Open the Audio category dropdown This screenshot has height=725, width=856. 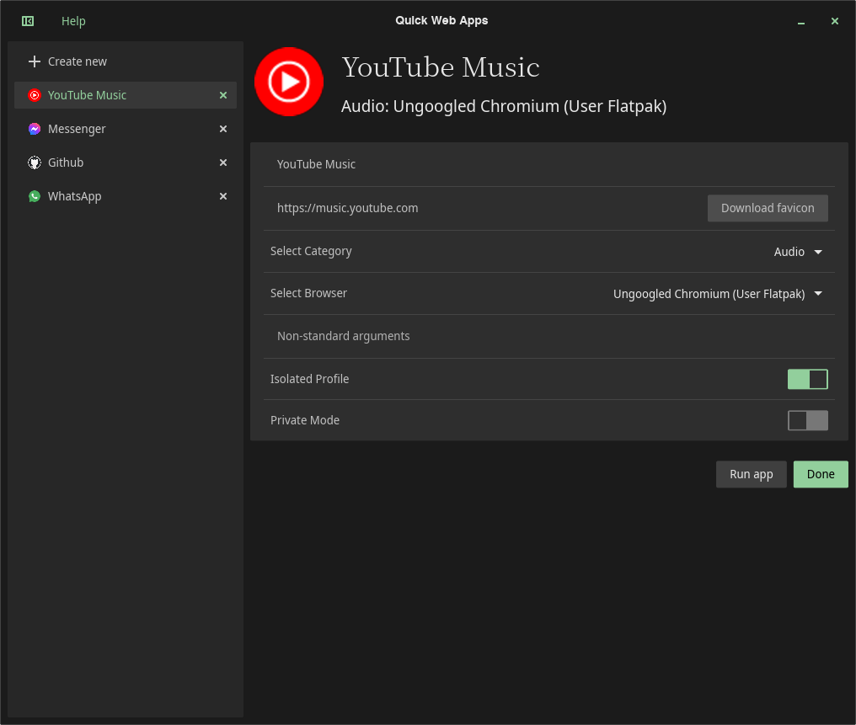coord(798,252)
